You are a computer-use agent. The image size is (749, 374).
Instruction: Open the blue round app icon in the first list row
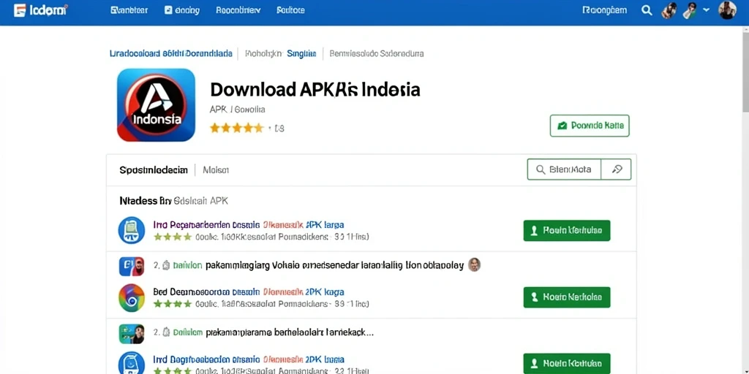(132, 230)
